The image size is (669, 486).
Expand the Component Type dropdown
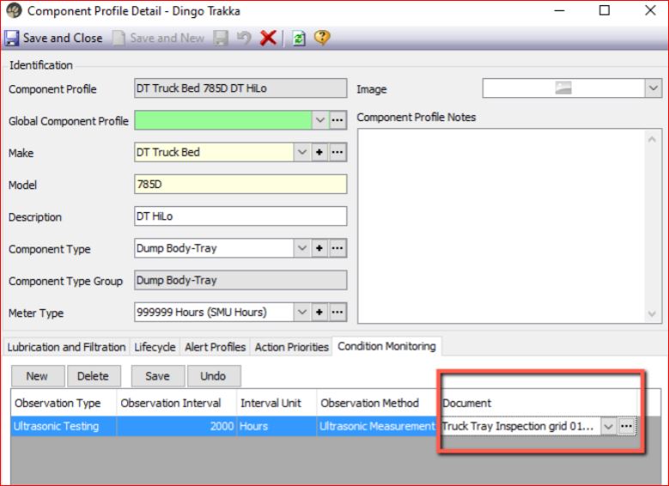[x=302, y=249]
